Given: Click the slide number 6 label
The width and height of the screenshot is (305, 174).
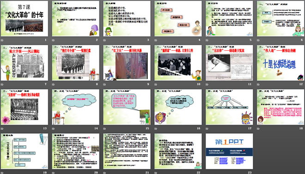Looking at the screenshot, I should (302, 40).
